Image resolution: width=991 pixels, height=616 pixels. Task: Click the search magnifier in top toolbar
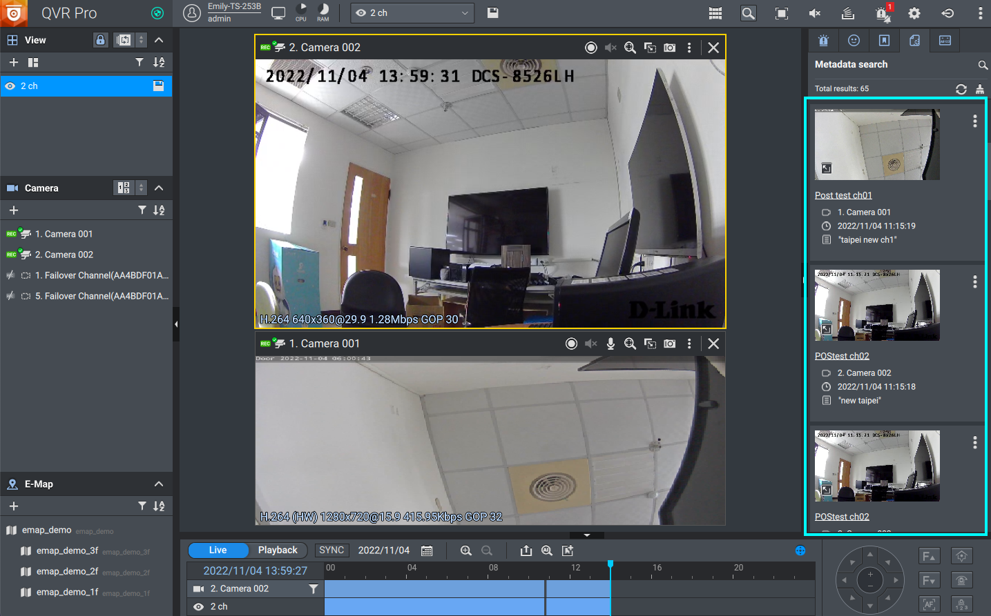[748, 13]
